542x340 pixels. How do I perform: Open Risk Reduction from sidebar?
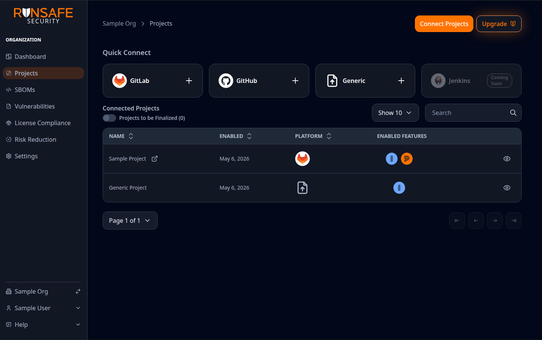43,139
